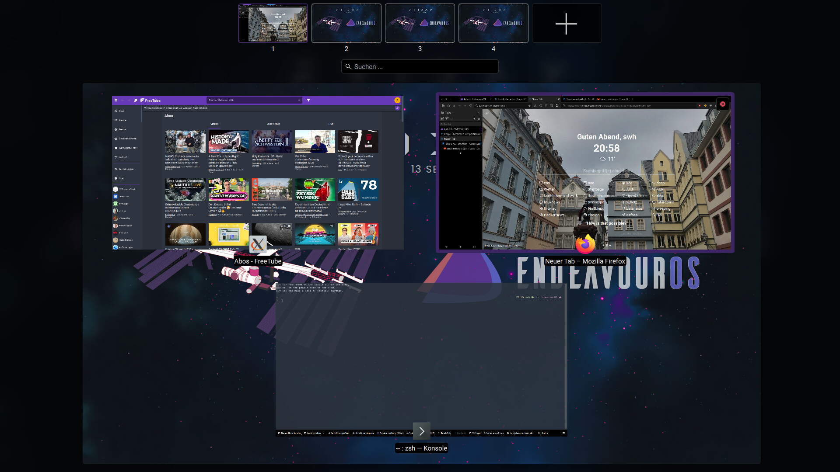Select 'Neuer Tab' row in Firefox sidebar
The width and height of the screenshot is (840, 472).
coord(461,139)
